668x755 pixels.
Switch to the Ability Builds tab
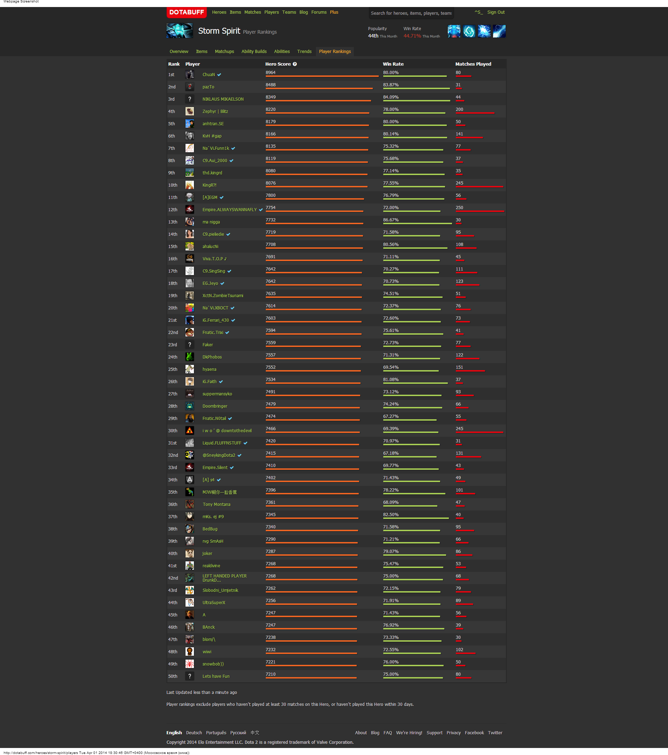click(x=254, y=52)
